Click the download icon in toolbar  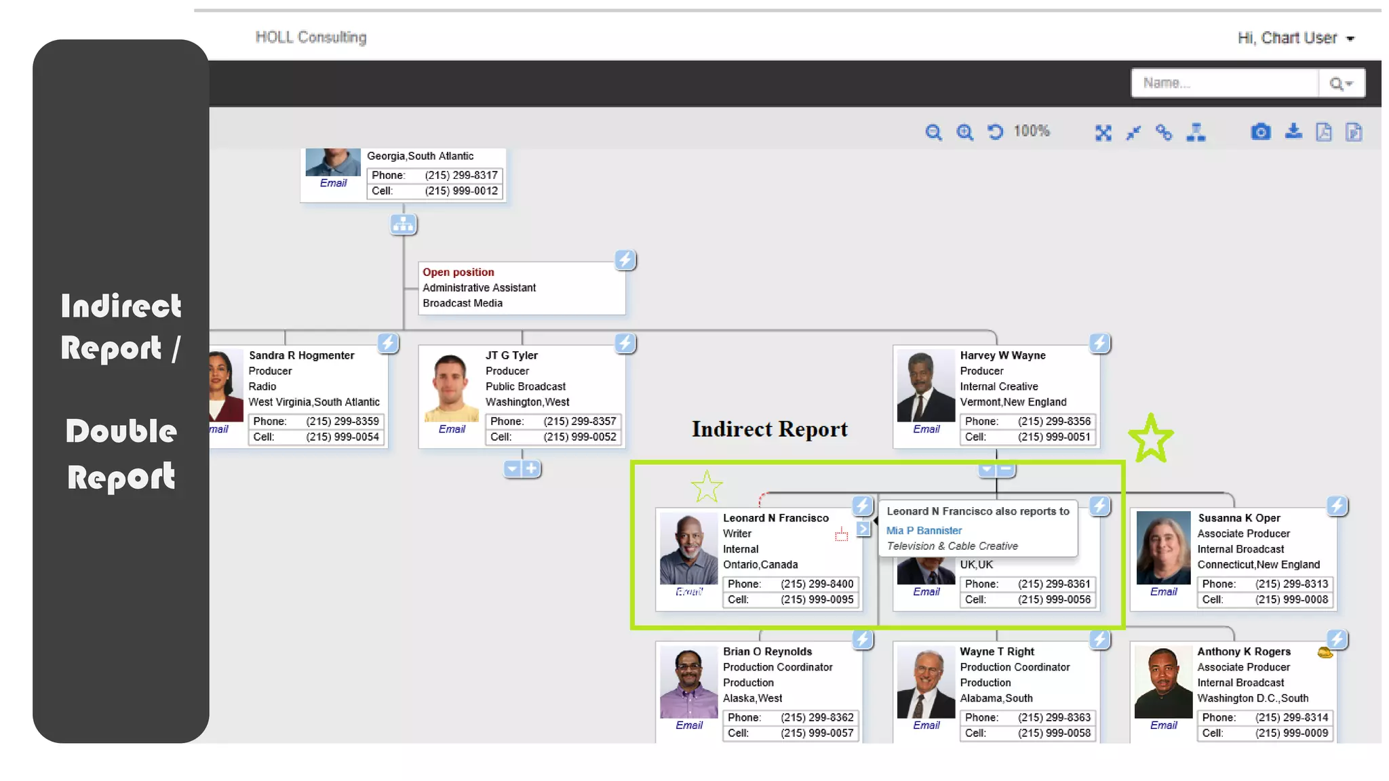pos(1293,132)
